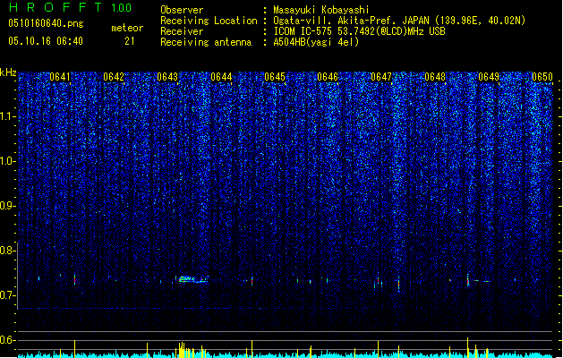563x358 pixels.
Task: Click the 0648 time marker
Action: [435, 77]
